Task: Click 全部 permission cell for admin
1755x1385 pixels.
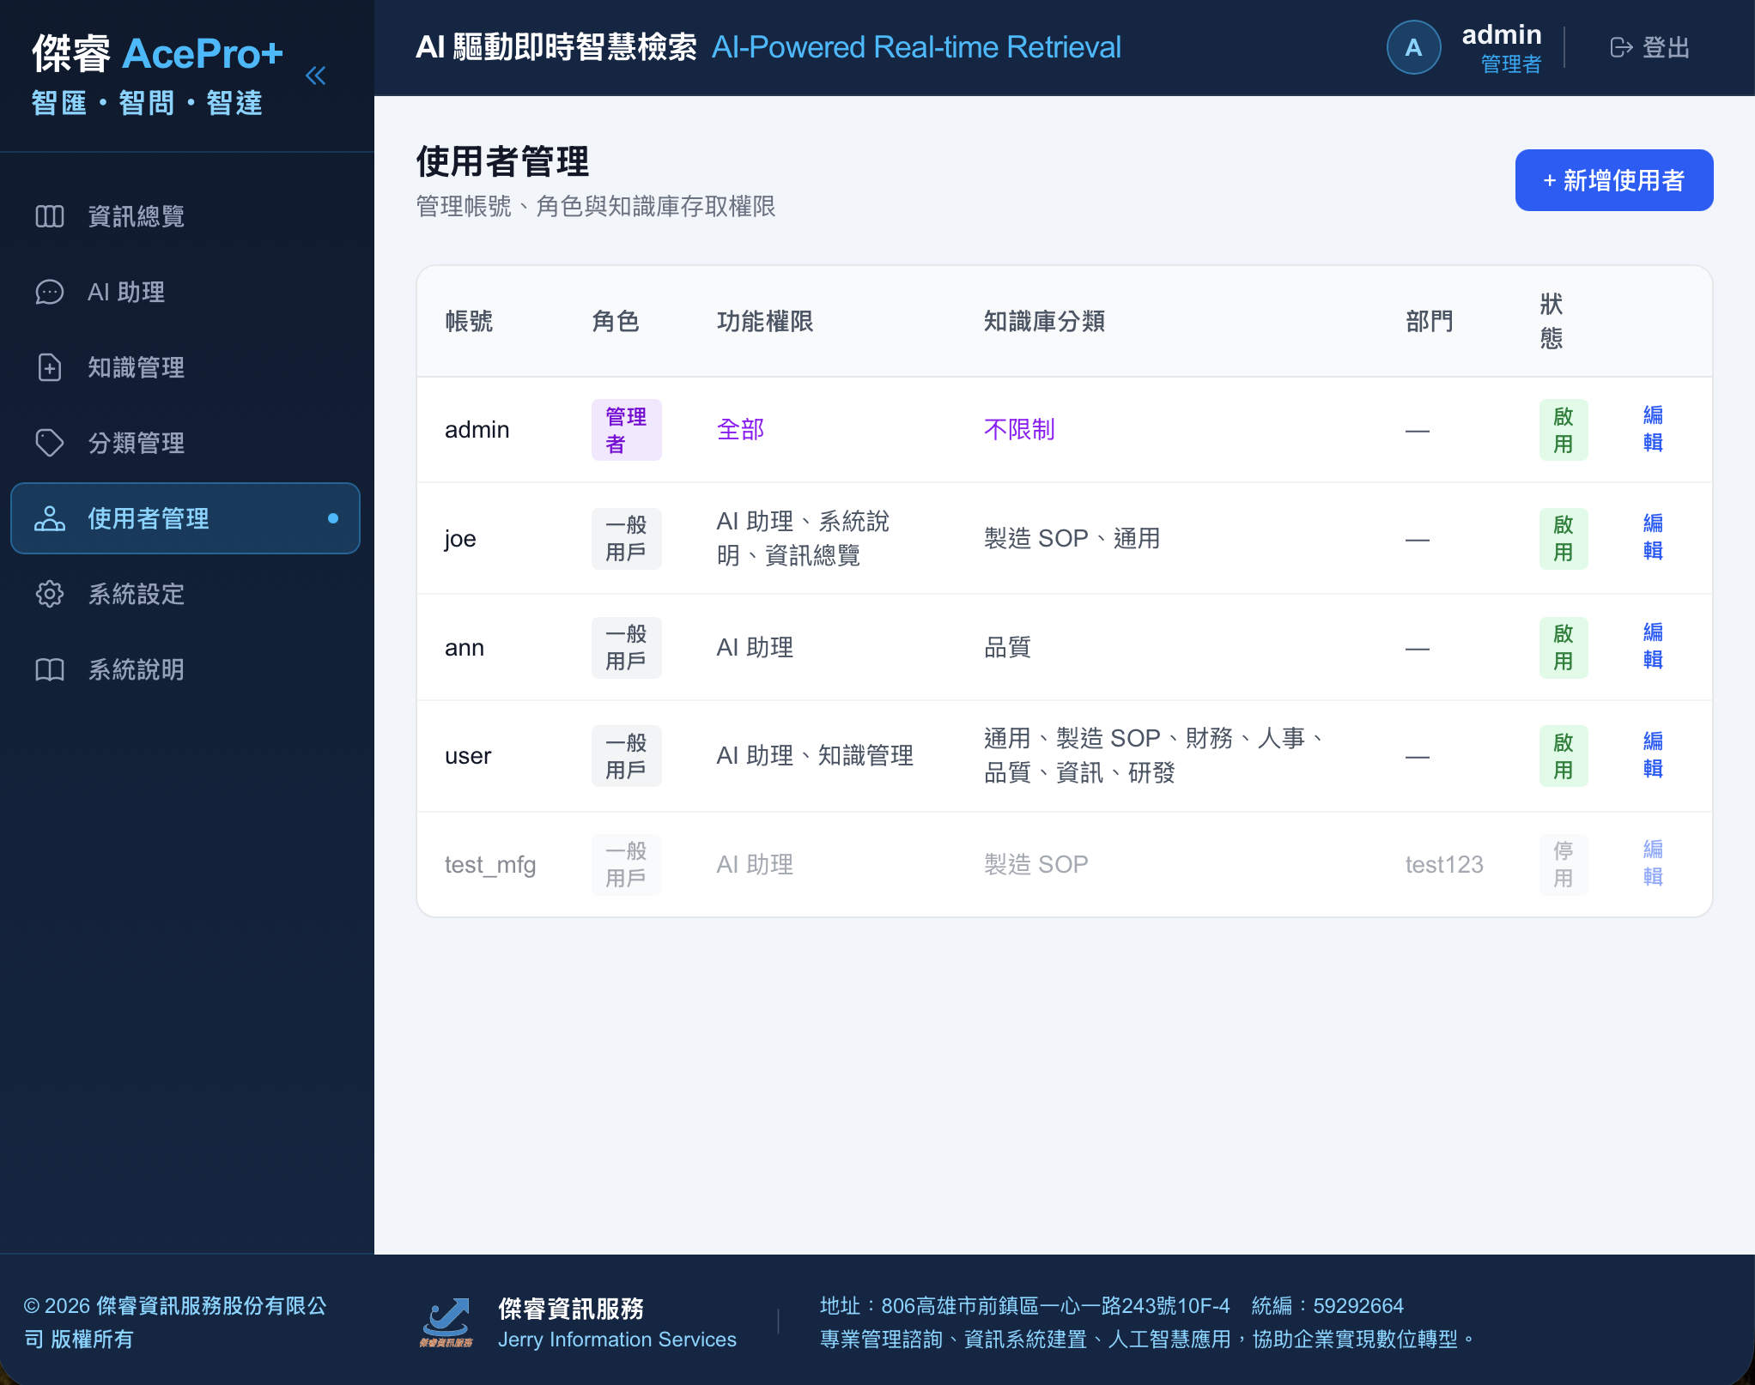Action: click(740, 429)
